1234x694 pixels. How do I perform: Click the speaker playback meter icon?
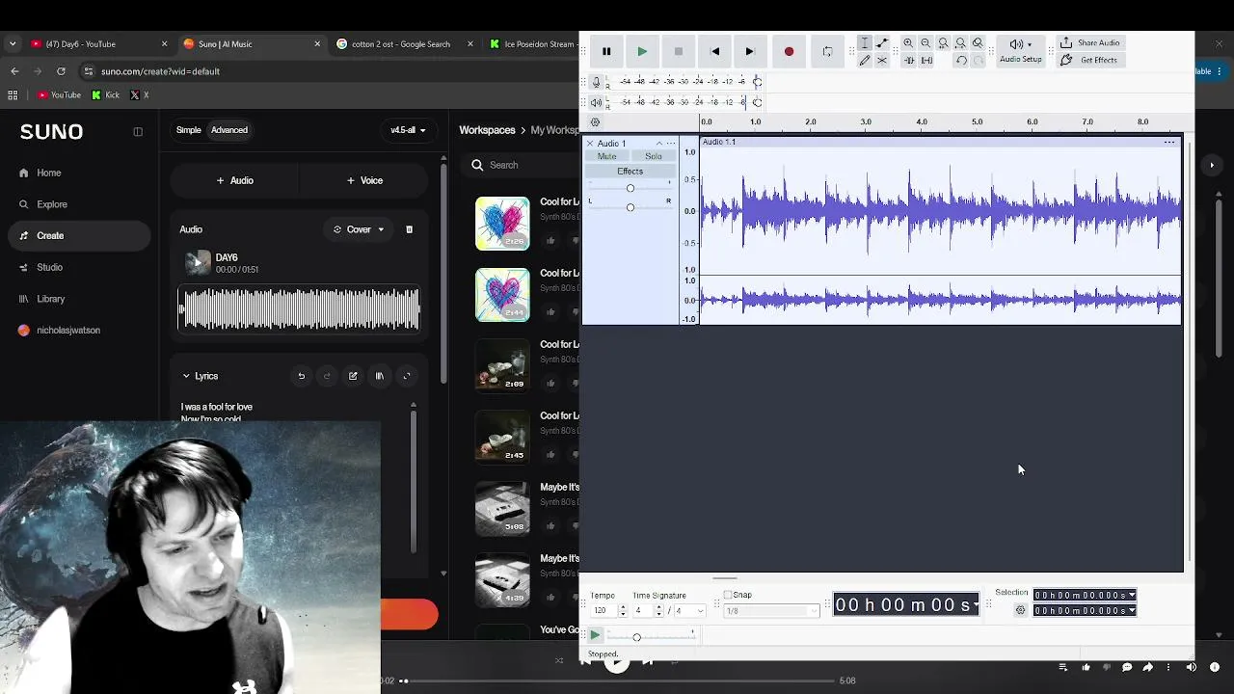[x=597, y=102]
